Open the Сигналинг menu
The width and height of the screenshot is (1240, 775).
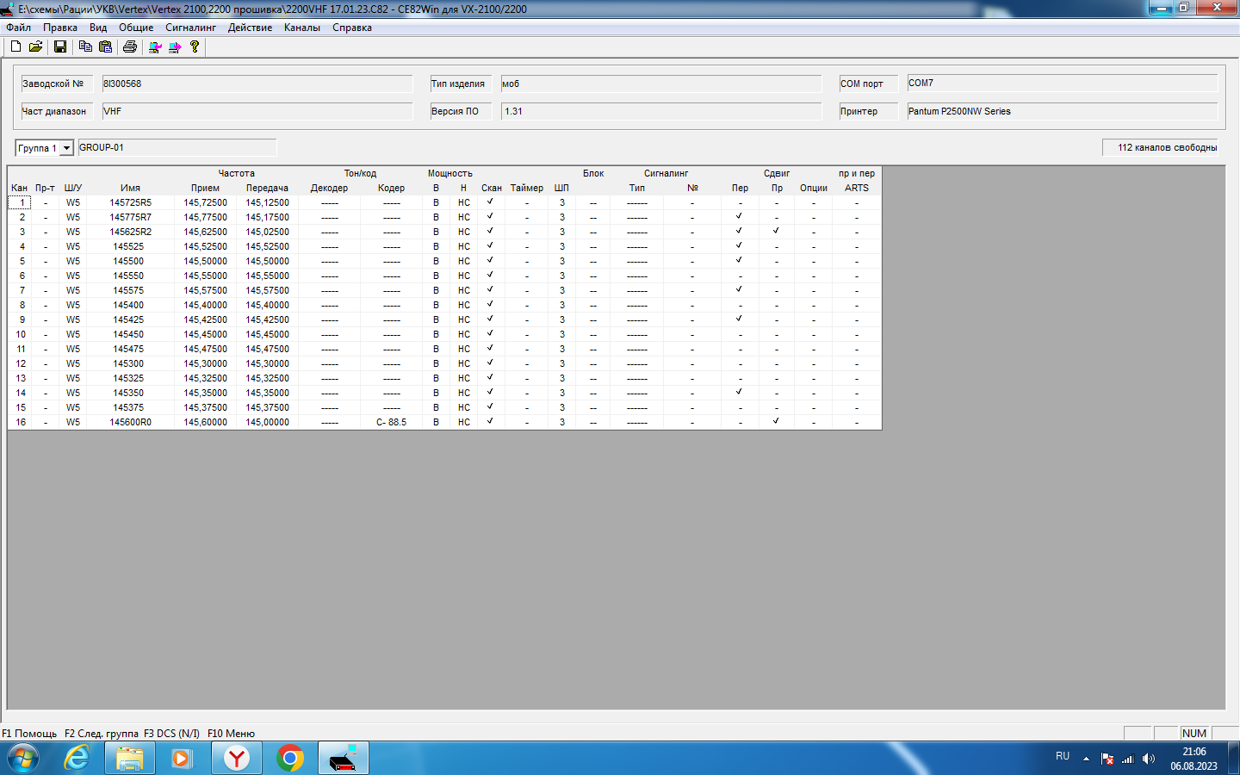coord(191,28)
